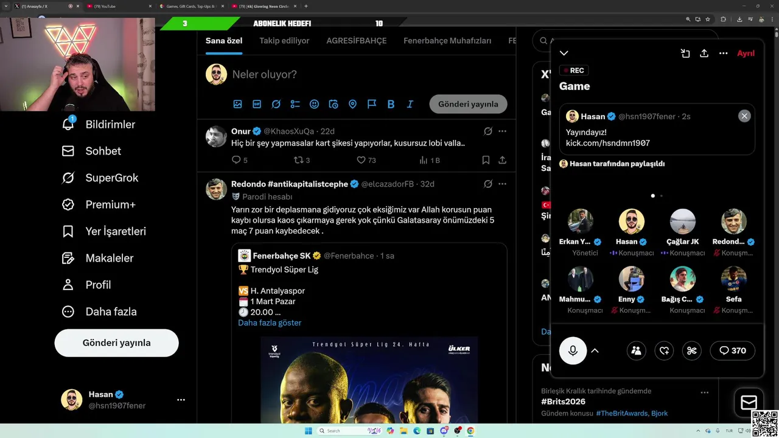
Task: Open Sohbet messages in sidebar
Action: (91, 151)
